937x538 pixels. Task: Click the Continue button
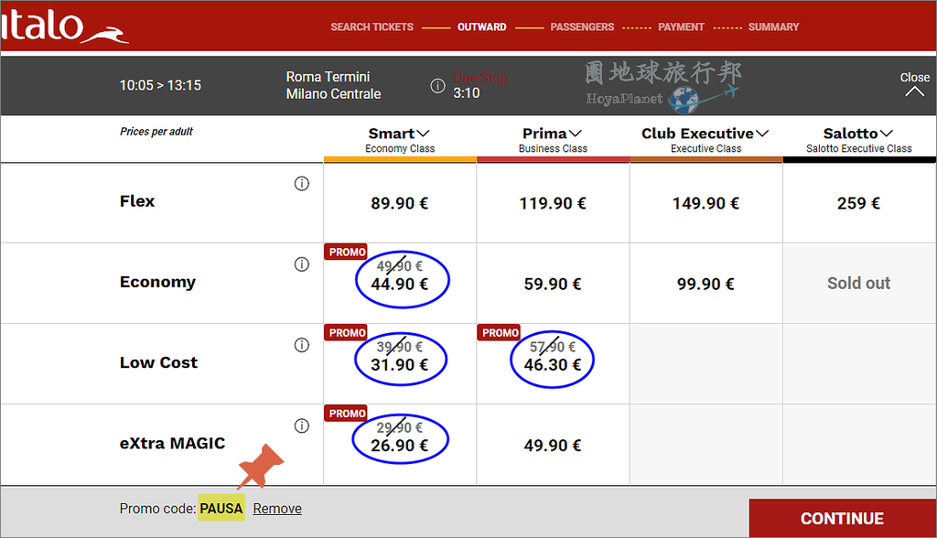click(843, 518)
